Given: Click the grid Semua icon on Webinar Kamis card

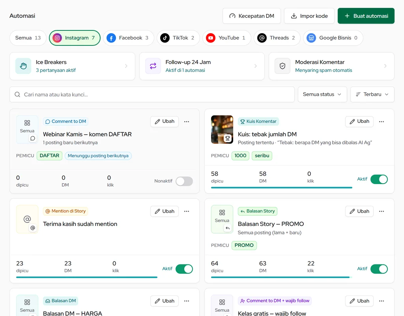Looking at the screenshot, I should tap(27, 123).
